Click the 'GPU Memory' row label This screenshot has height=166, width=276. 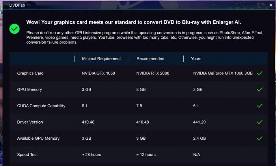[x=30, y=89]
